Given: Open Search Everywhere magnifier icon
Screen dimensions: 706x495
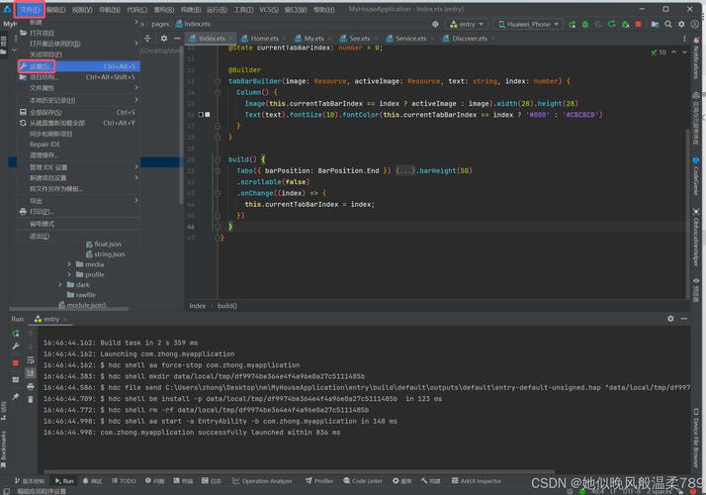Looking at the screenshot, I should 668,25.
